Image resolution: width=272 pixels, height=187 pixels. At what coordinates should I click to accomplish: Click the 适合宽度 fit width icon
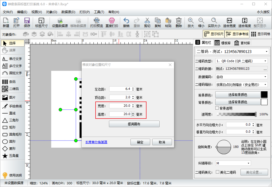point(229,23)
